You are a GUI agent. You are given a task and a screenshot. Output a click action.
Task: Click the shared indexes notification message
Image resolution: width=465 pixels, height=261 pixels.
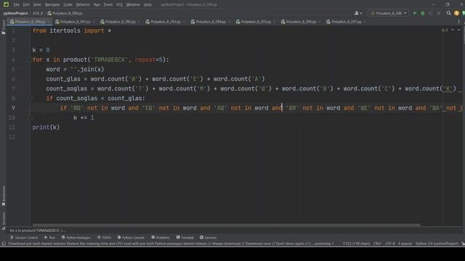(x=171, y=244)
